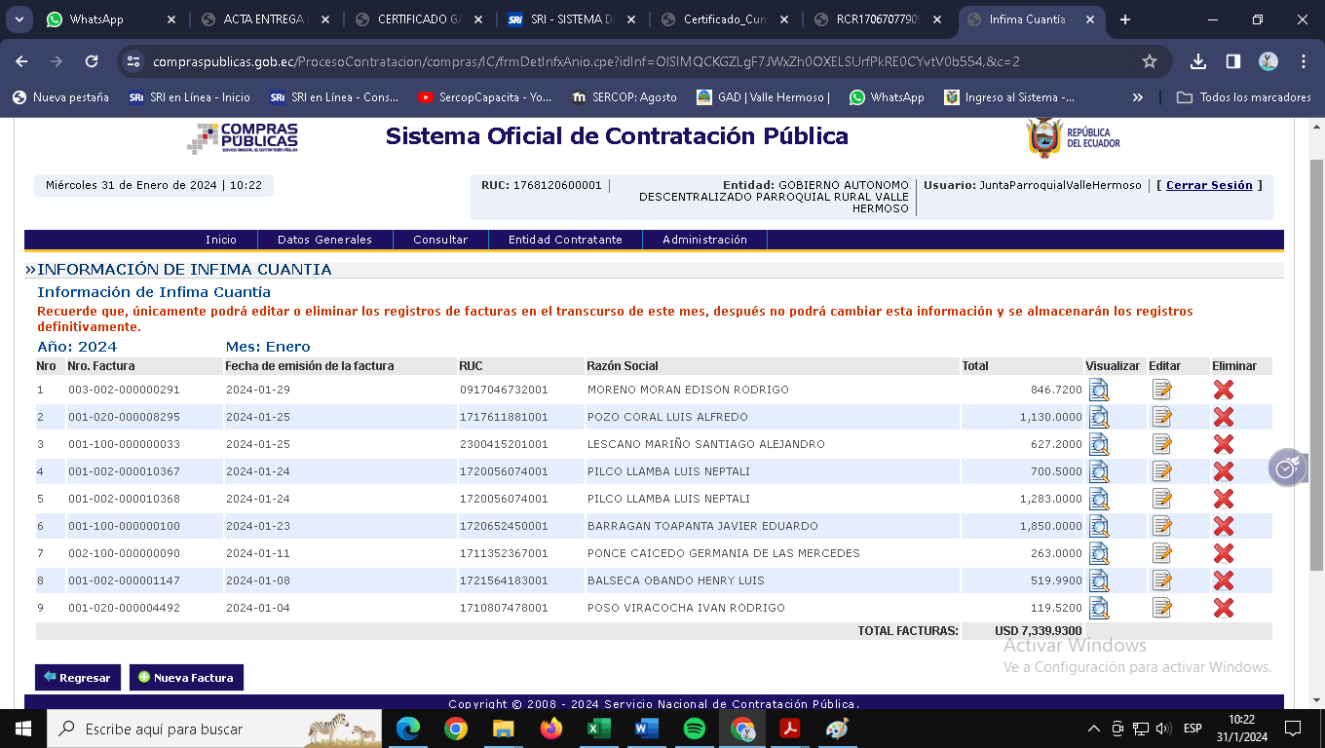The width and height of the screenshot is (1325, 748).
Task: Visualize invoice for BARRAGAN TOAPANTA JAVIER EDUARDO
Action: (1099, 526)
